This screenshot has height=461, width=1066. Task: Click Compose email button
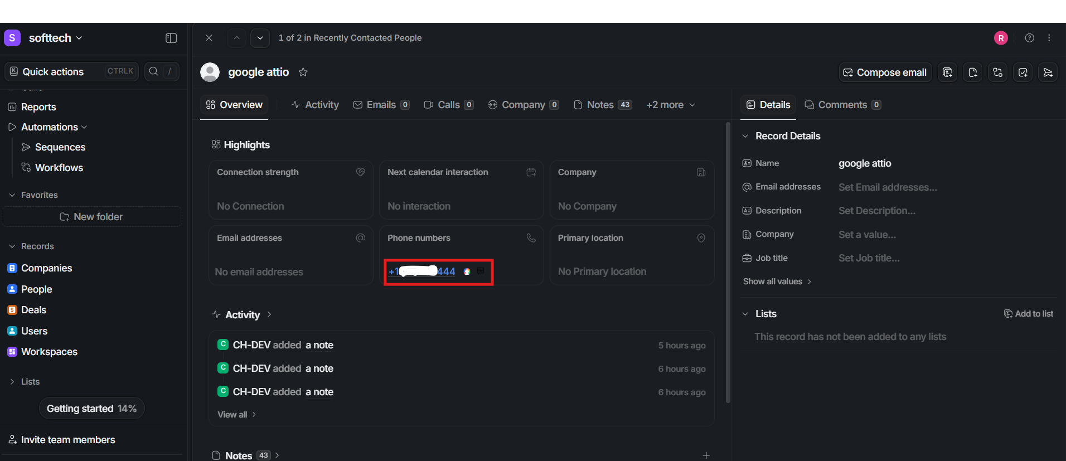pos(885,72)
